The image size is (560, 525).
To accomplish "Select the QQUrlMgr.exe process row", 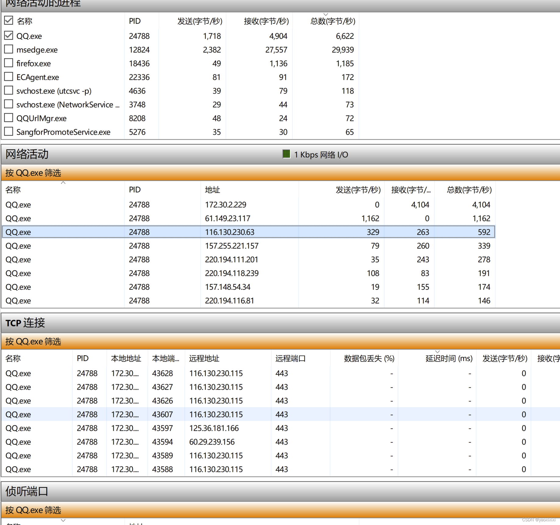I will 180,118.
